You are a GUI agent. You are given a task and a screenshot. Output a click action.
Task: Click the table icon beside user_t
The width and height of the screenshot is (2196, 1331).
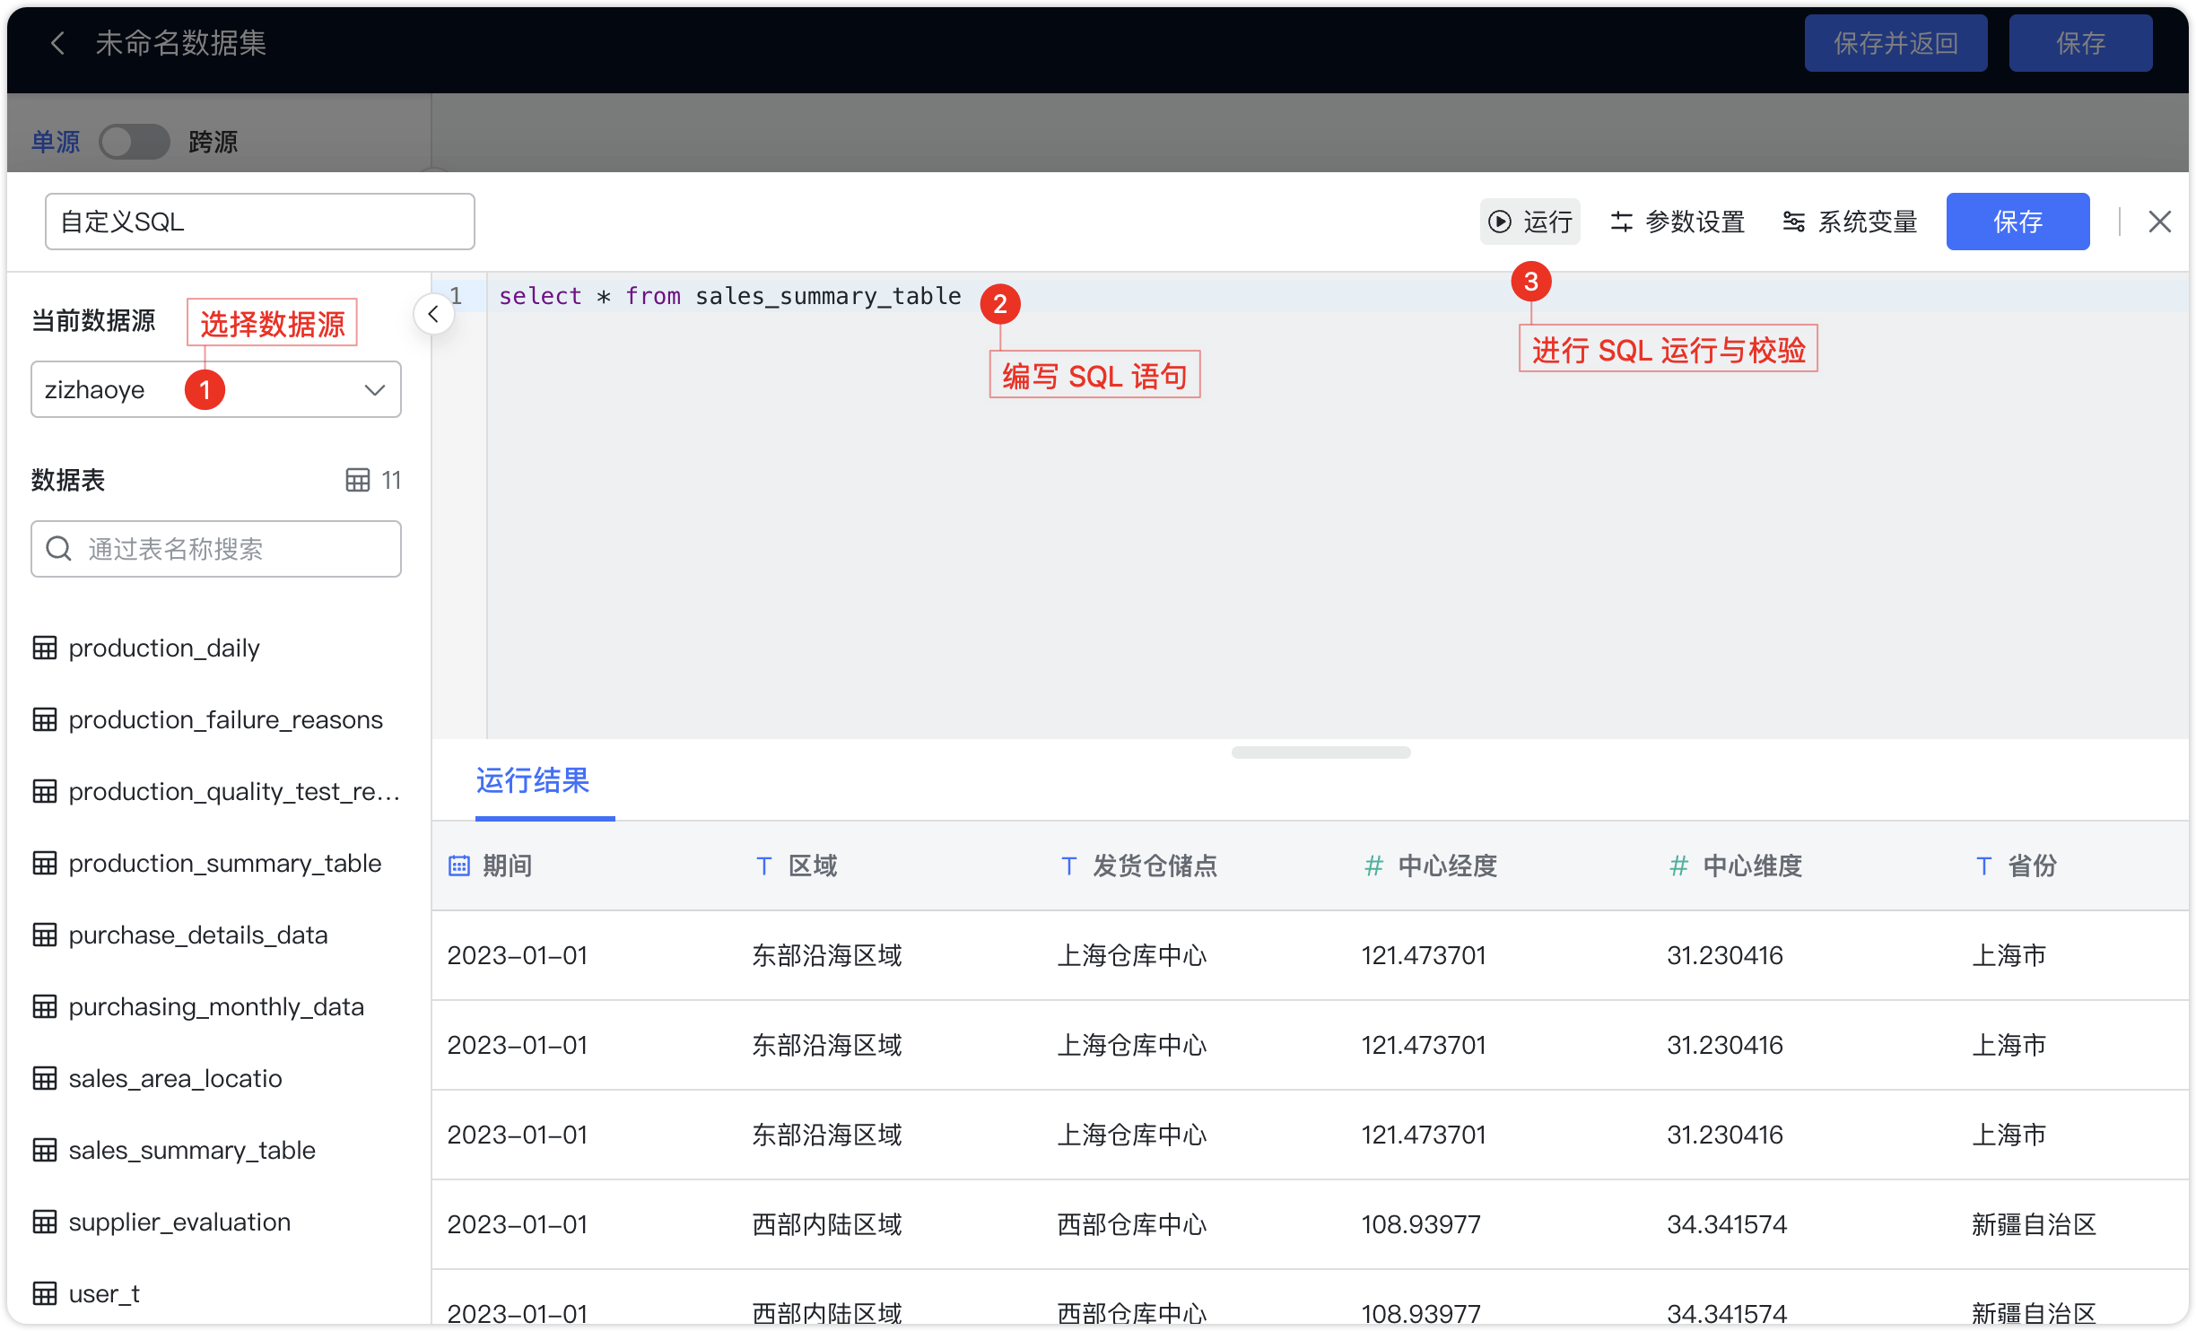point(45,1293)
